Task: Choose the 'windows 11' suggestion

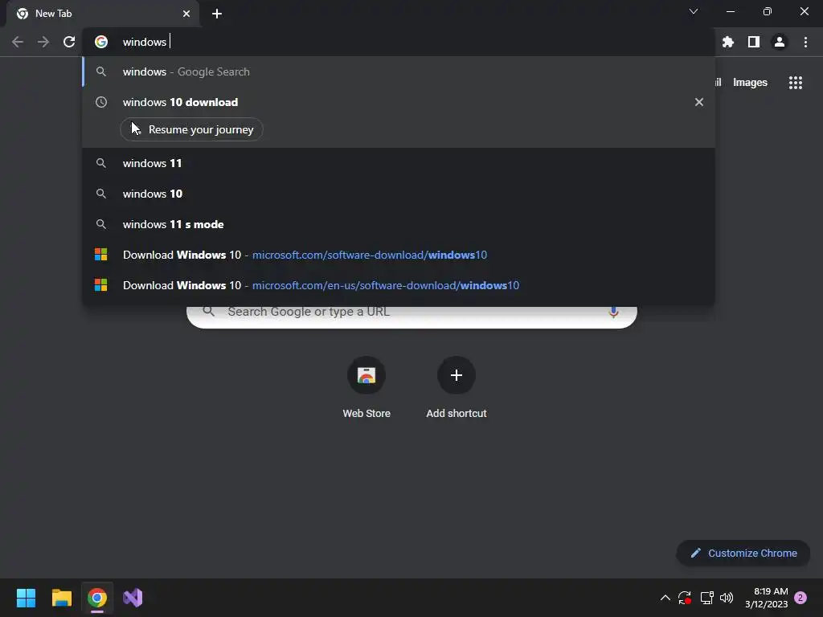Action: point(399,163)
